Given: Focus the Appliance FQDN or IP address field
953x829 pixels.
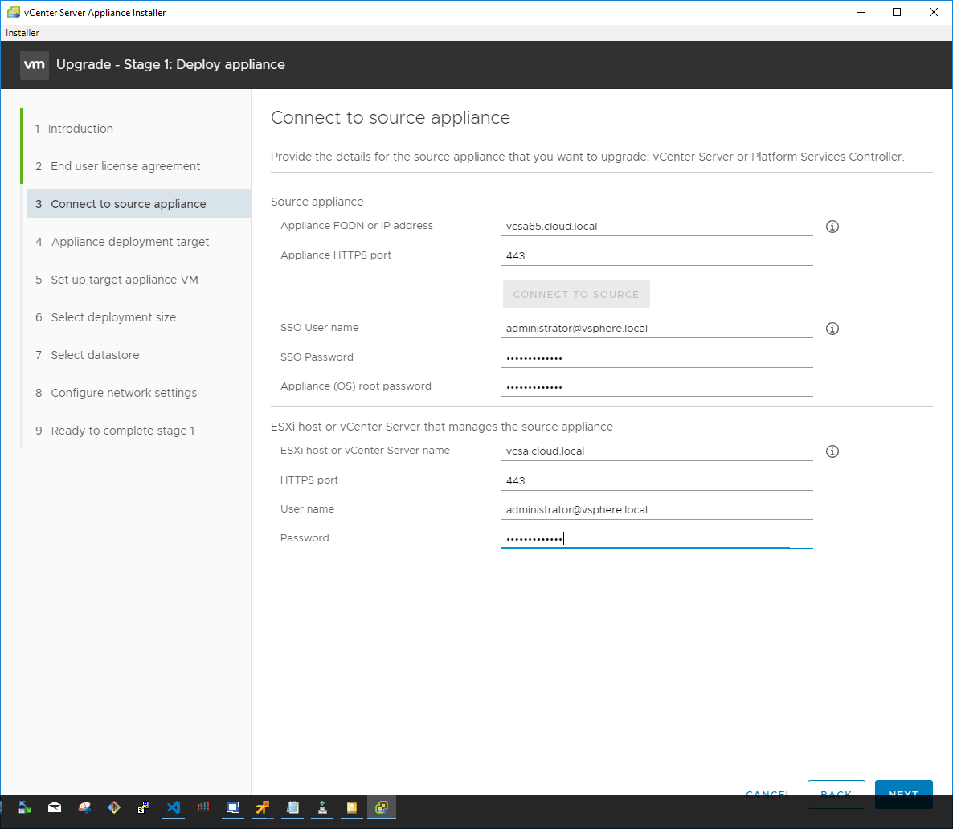Looking at the screenshot, I should (657, 226).
